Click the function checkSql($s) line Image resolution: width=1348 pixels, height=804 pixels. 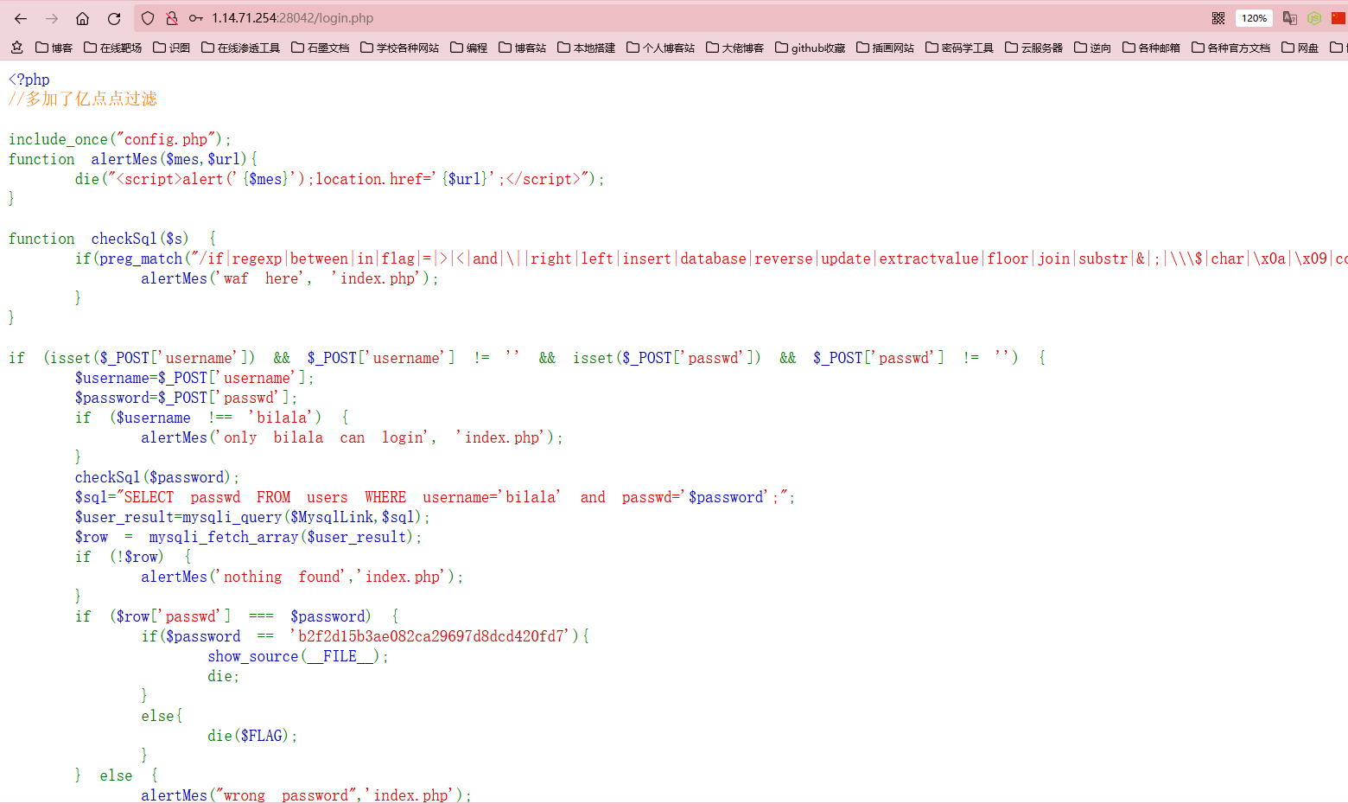coord(112,239)
